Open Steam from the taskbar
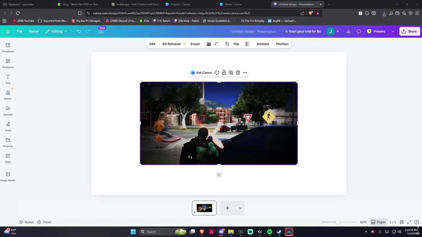This screenshot has height=237, width=422. [x=279, y=232]
